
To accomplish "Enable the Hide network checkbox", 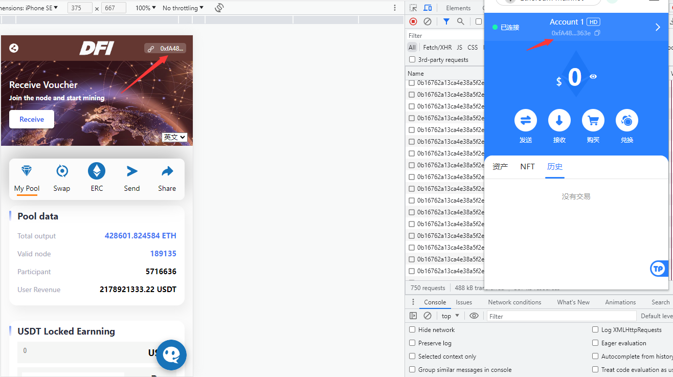I will (x=412, y=329).
